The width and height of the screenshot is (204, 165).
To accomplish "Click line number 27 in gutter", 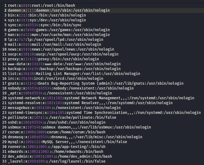I will click(4, 132).
